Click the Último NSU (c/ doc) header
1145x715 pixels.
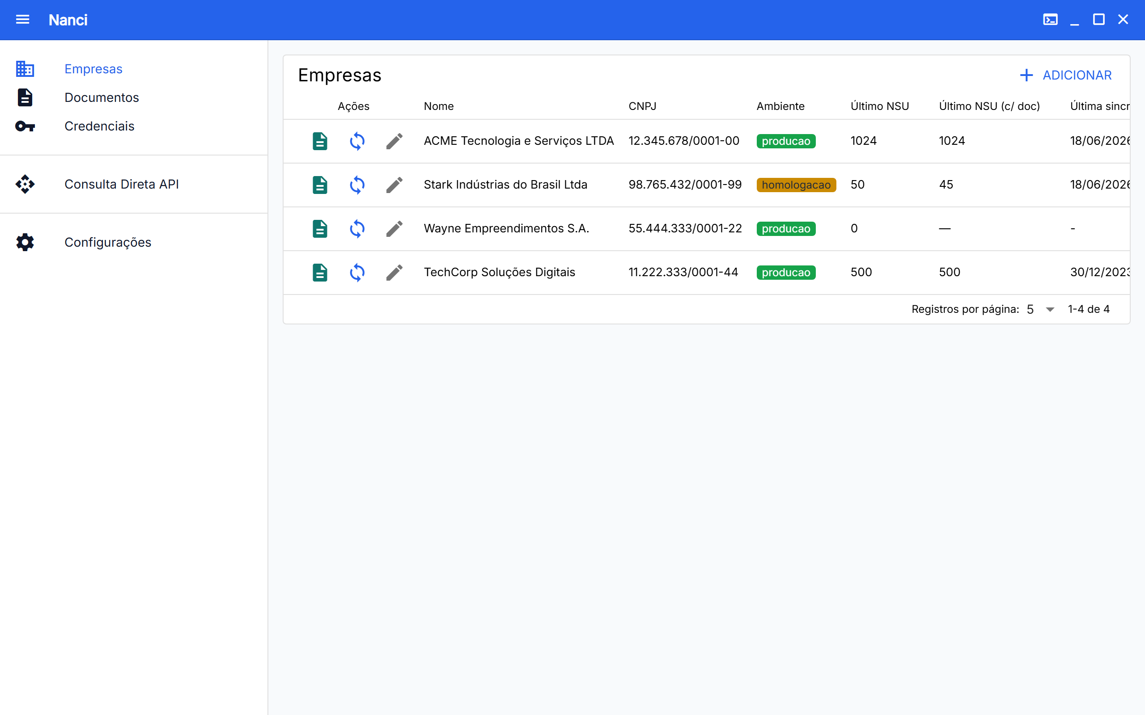click(x=989, y=106)
